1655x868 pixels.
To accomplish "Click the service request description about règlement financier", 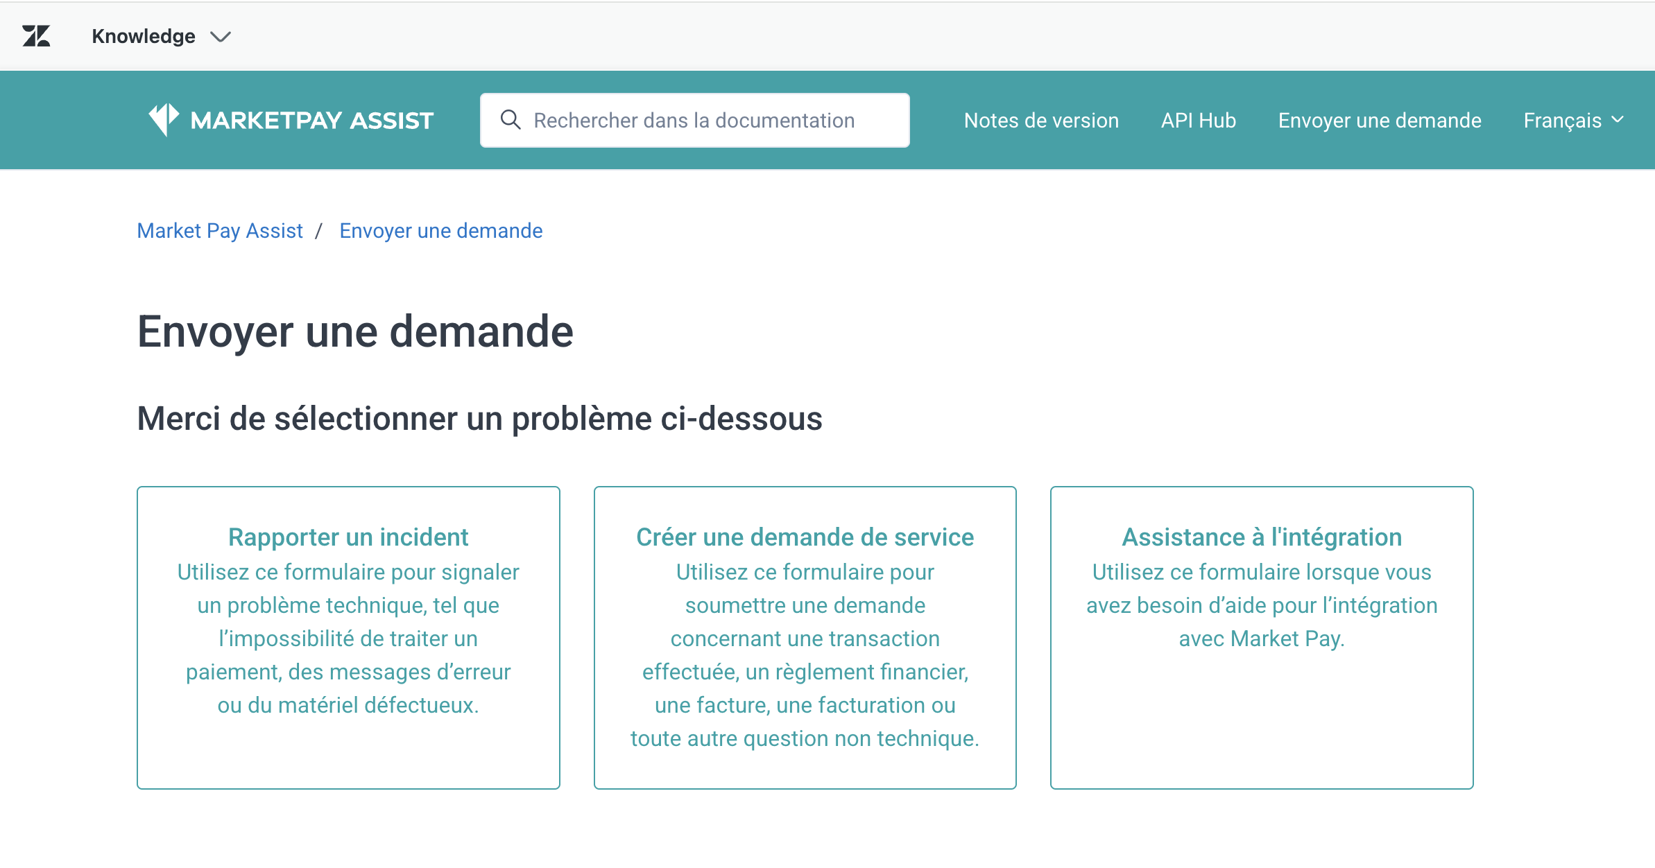I will pyautogui.click(x=805, y=655).
